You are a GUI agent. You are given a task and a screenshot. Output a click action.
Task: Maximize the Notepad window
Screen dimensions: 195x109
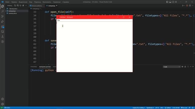click(x=124, y=17)
